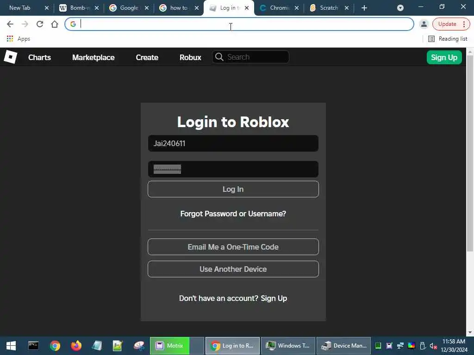Close the Bomb Wikipedia tab
The width and height of the screenshot is (474, 355).
(97, 8)
